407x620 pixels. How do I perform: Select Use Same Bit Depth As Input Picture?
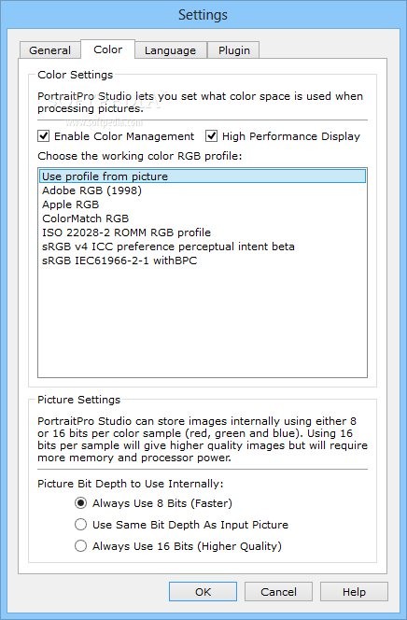tap(80, 525)
